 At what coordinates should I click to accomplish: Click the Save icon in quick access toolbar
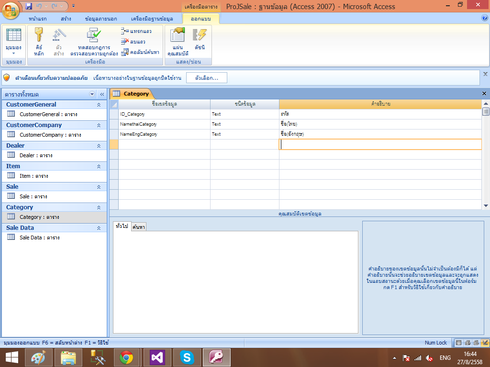(29, 6)
